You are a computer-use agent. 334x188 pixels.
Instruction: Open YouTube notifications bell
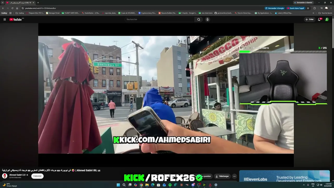(x=319, y=19)
